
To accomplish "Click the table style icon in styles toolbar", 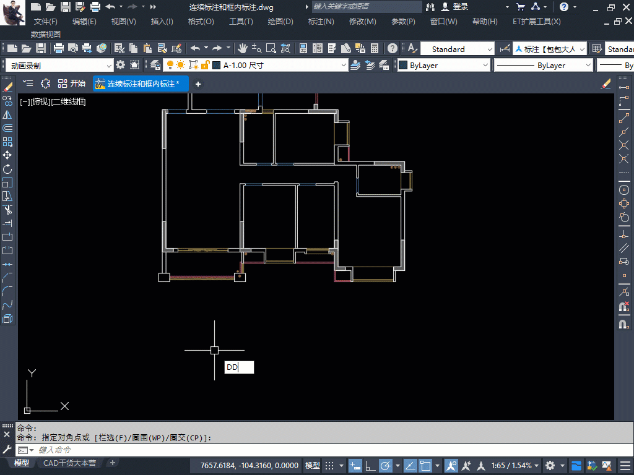I will pos(597,48).
